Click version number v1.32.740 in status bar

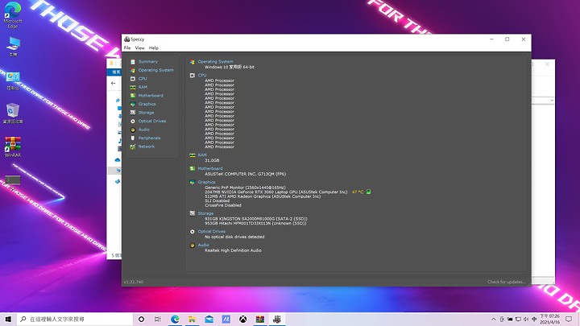pyautogui.click(x=134, y=282)
